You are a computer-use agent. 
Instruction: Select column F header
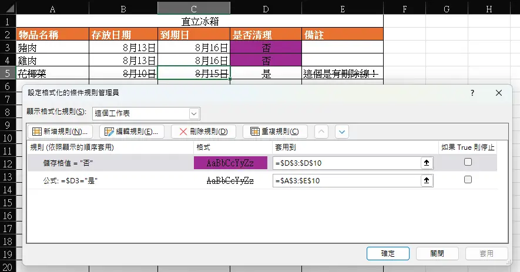pyautogui.click(x=404, y=9)
